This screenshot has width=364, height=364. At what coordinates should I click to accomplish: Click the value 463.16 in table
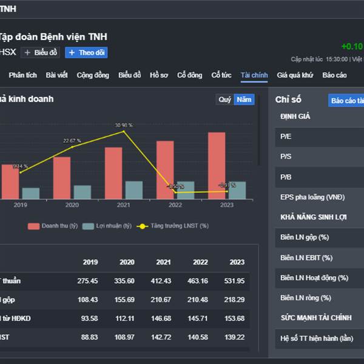[198, 281]
